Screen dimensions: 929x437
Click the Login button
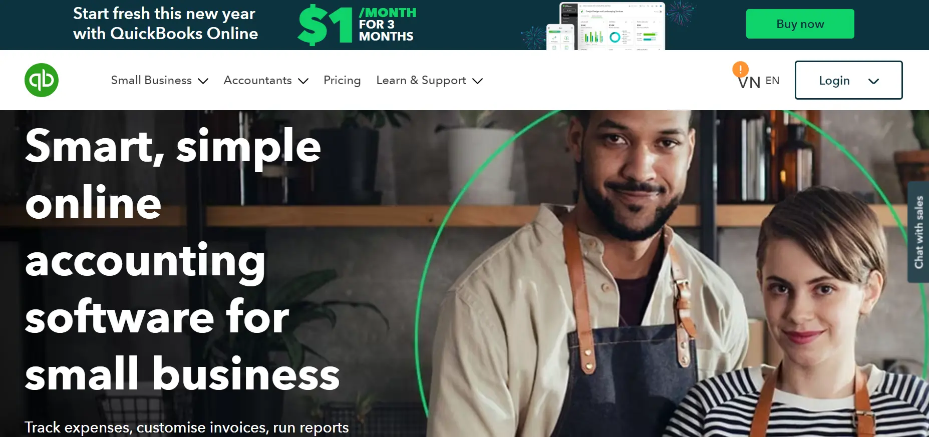click(x=848, y=80)
